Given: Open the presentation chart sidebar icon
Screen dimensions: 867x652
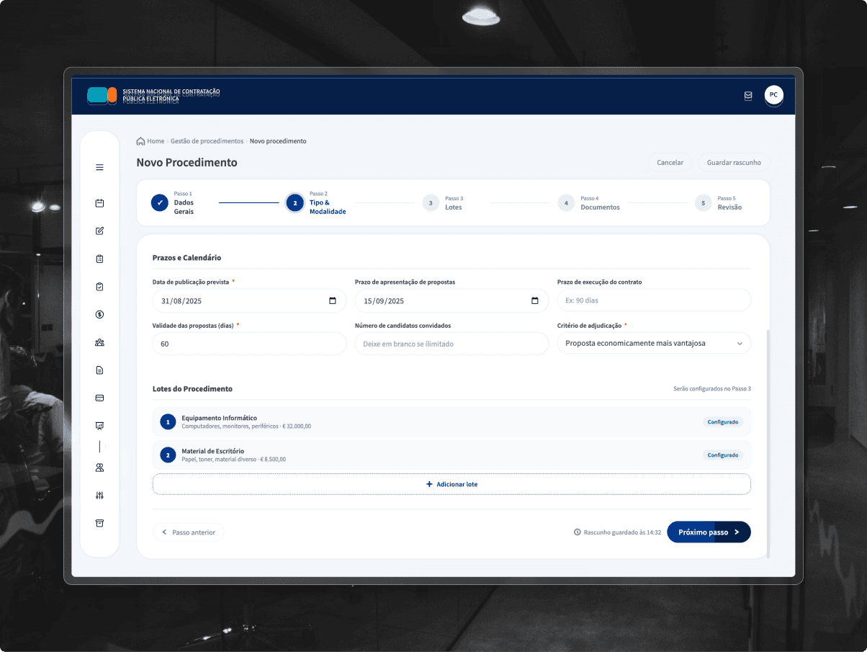Looking at the screenshot, I should 99,426.
